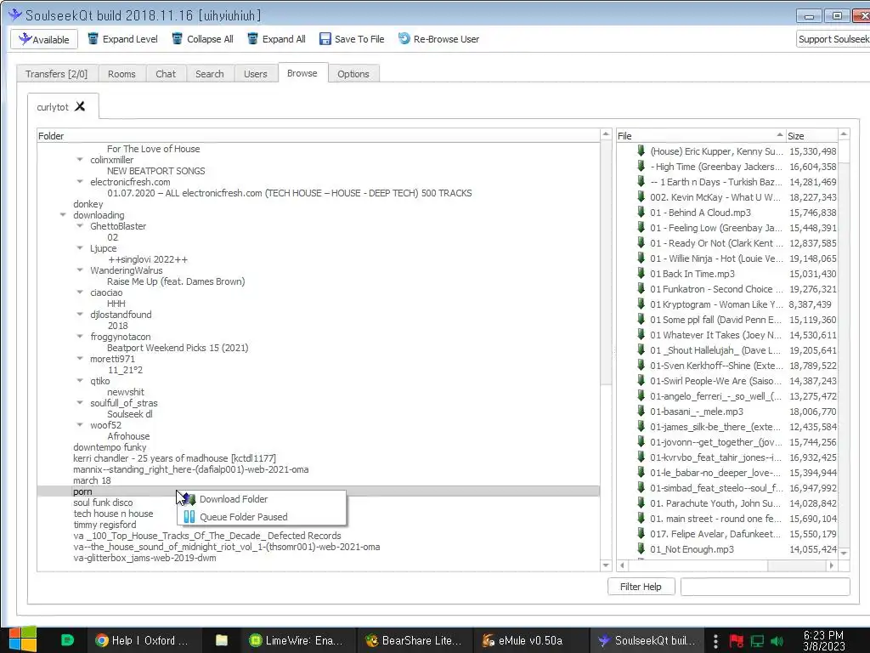Show hidden tray icons overflow dots
Screen dimensions: 870x653
tap(715, 641)
